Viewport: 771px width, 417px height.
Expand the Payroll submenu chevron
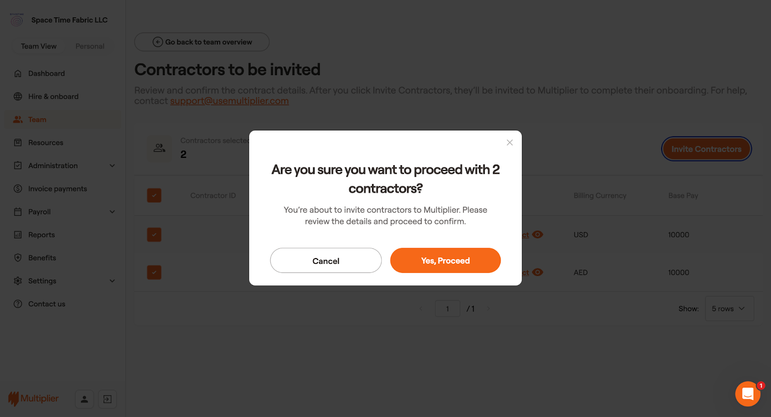(x=112, y=212)
